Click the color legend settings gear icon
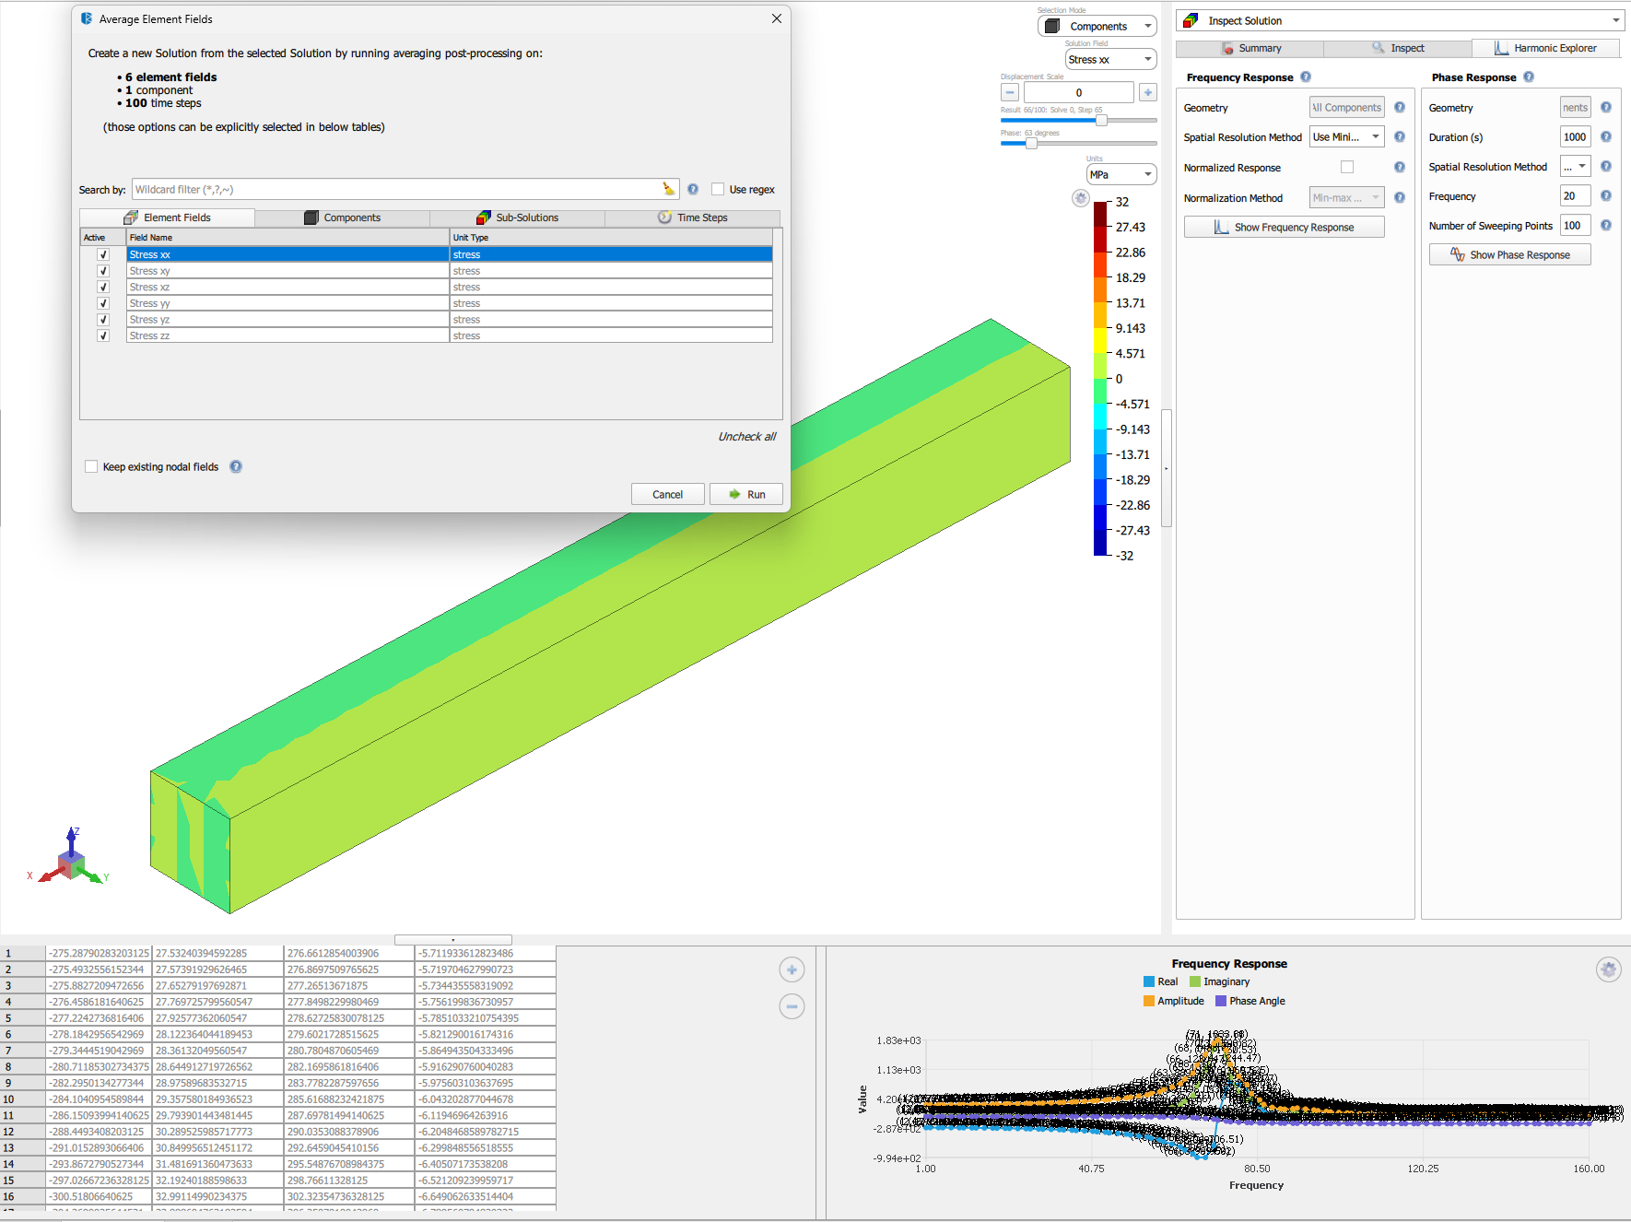1631x1222 pixels. tap(1081, 198)
